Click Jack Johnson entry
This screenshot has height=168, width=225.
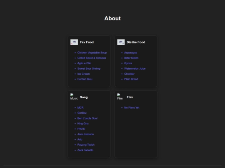pos(85,134)
